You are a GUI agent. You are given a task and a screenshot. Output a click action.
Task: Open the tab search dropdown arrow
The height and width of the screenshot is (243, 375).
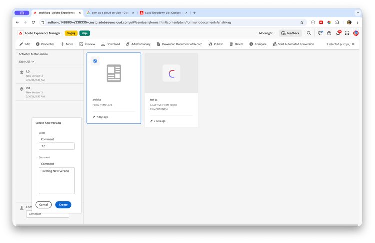[358, 13]
